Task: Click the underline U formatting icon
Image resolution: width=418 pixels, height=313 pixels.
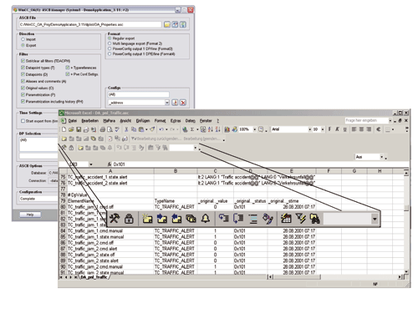Action: (x=344, y=129)
